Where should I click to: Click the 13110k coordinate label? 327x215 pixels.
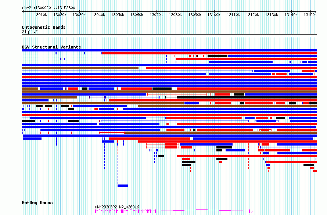[233, 15]
